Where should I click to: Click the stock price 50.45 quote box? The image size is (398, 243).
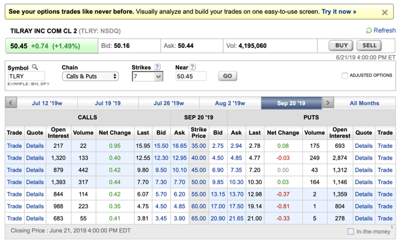[x=52, y=46]
